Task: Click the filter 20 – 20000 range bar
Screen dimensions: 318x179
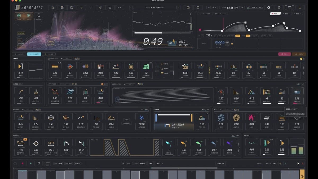Action: click(x=174, y=115)
